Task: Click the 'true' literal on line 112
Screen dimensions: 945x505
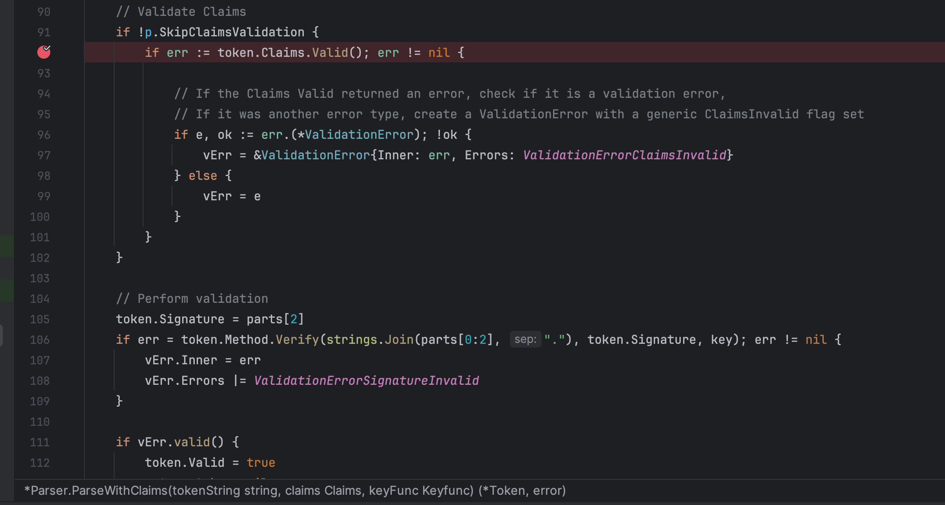Action: (x=261, y=463)
